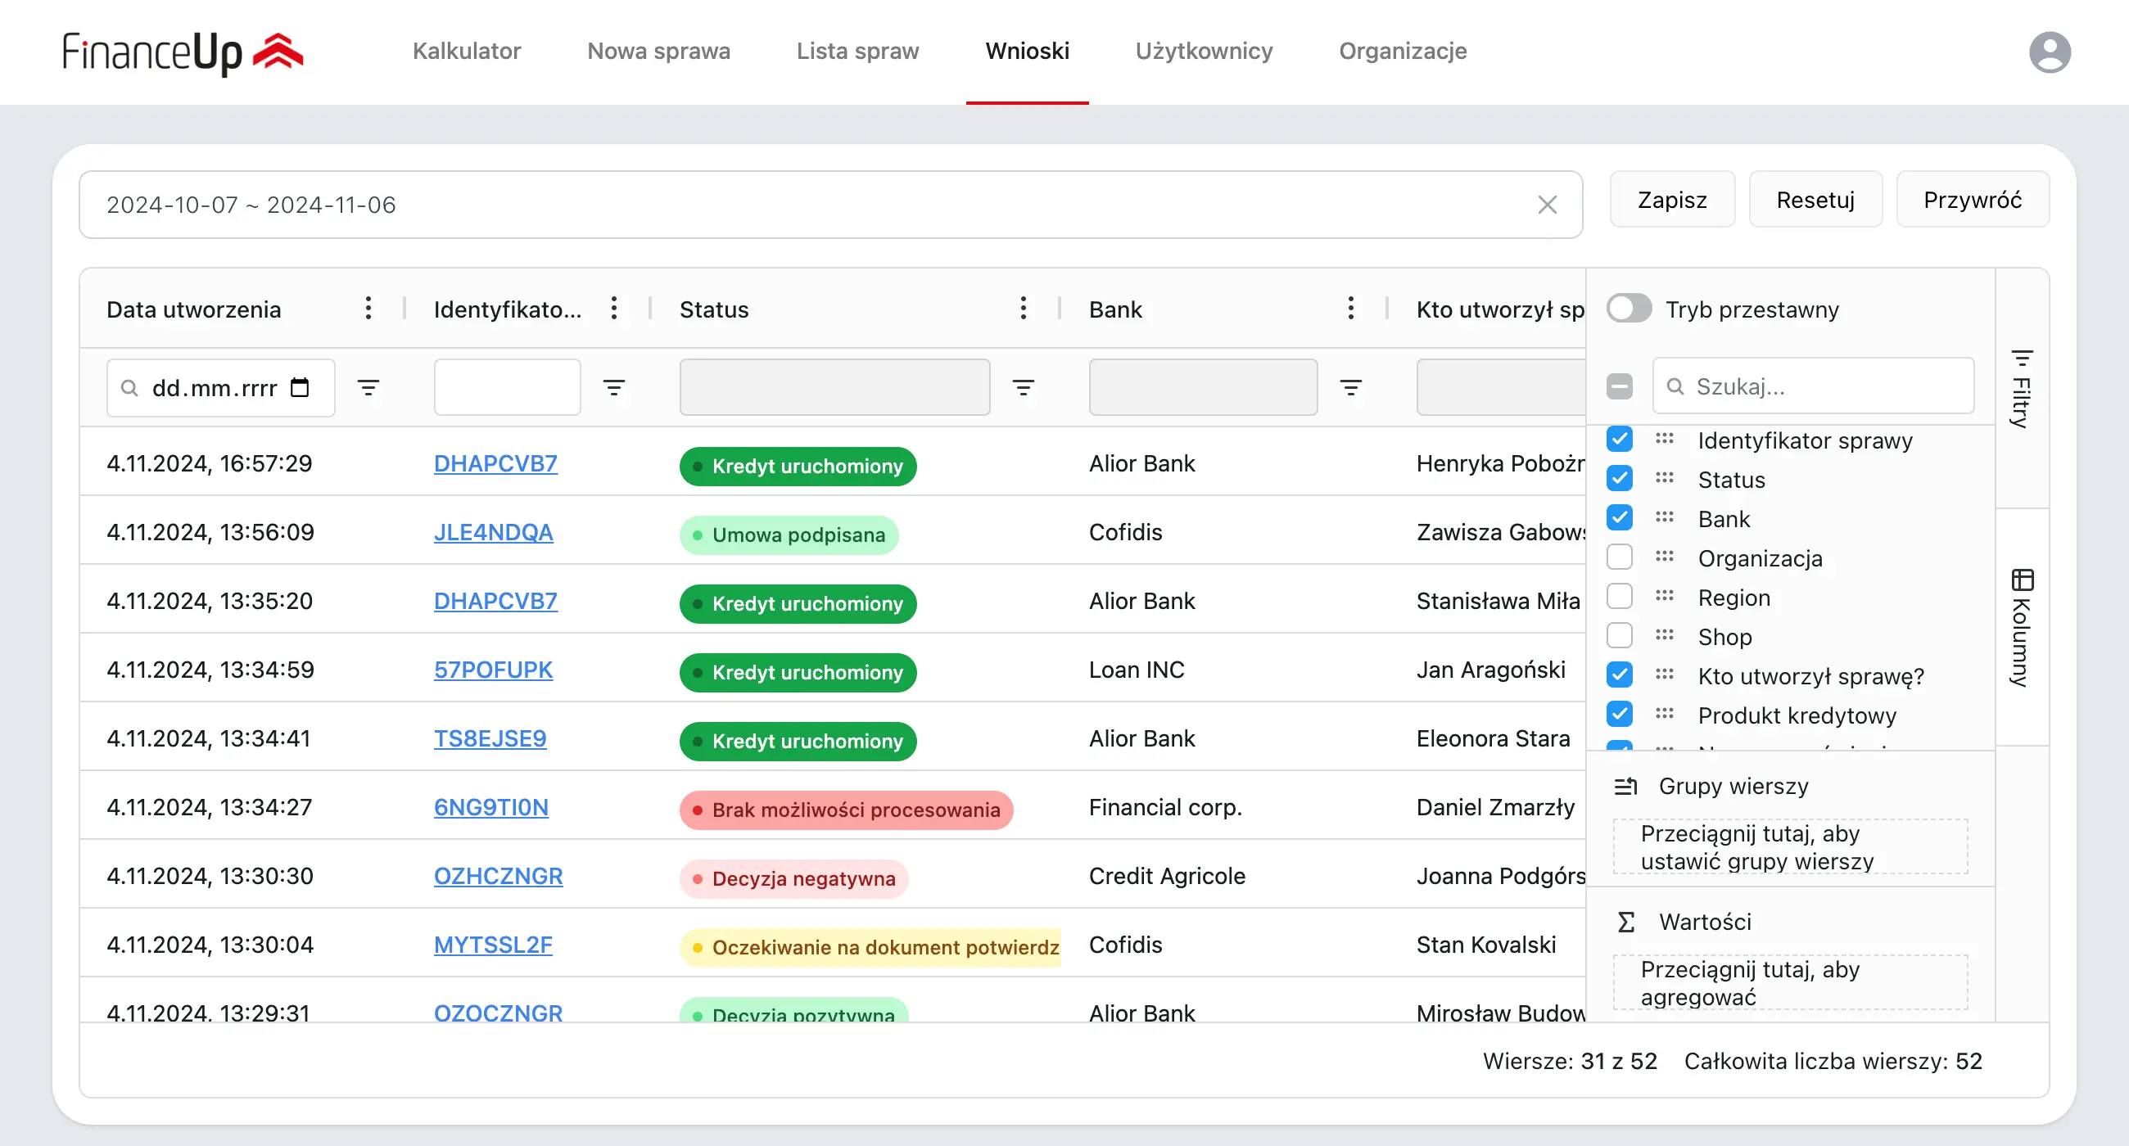Open the Organizacje section
Image resolution: width=2129 pixels, height=1146 pixels.
pyautogui.click(x=1404, y=52)
